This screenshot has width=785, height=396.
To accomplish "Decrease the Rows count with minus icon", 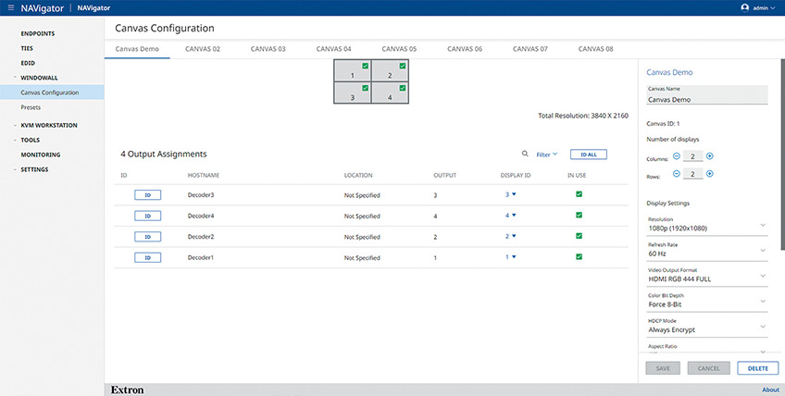I will (x=677, y=174).
